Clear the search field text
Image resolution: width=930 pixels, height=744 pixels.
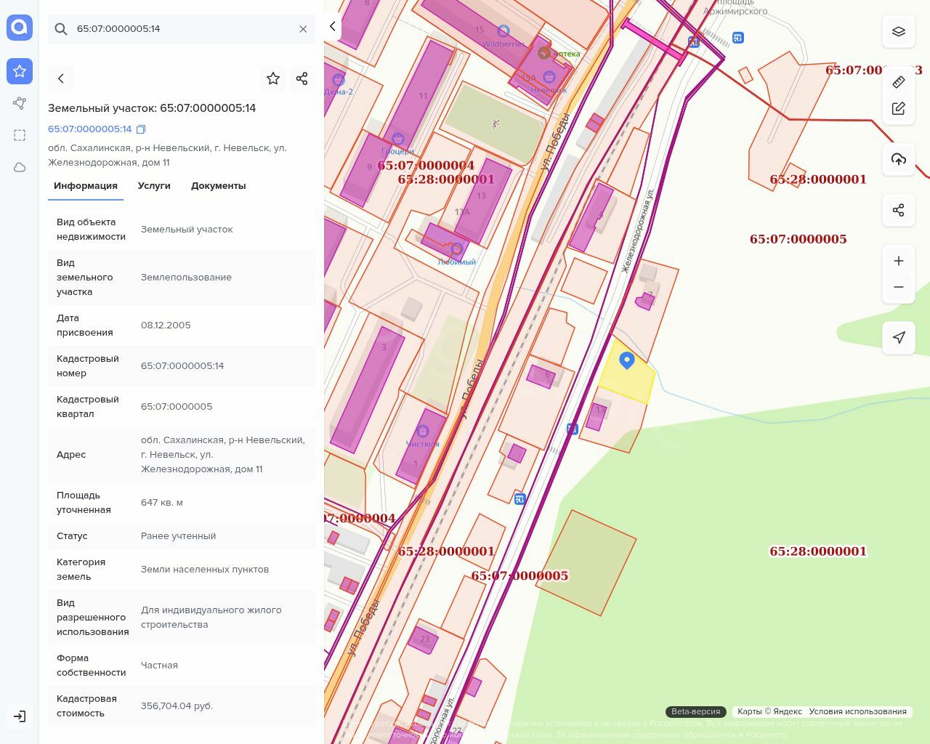(303, 29)
